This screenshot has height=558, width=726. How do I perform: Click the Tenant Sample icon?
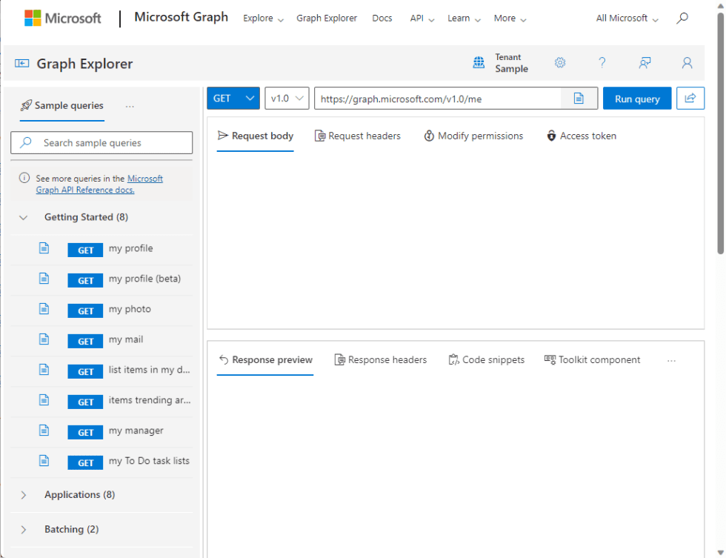coord(479,63)
